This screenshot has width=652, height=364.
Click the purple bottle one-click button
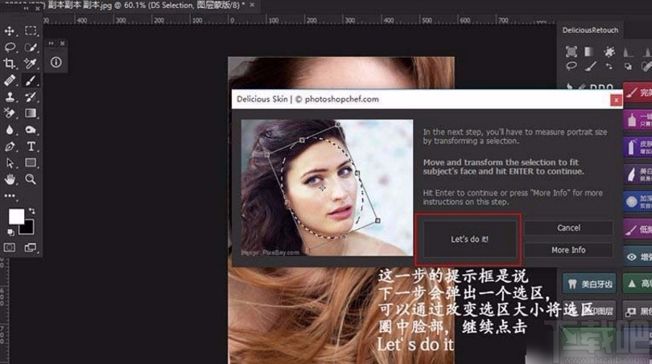tap(638, 120)
